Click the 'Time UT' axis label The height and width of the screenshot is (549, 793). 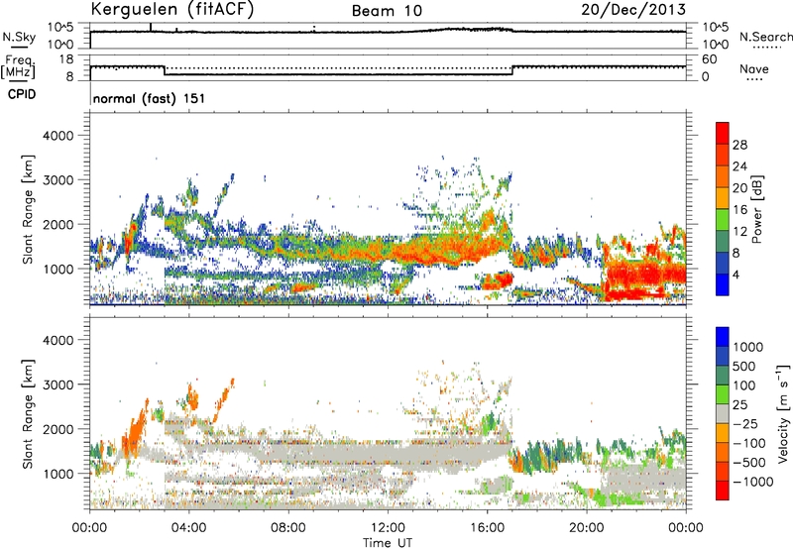click(388, 543)
